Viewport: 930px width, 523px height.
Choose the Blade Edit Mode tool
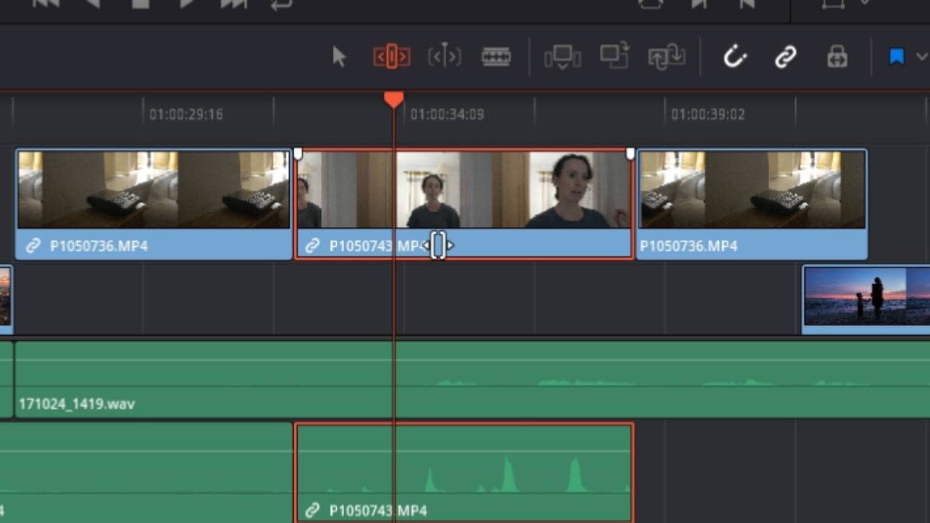(x=496, y=56)
